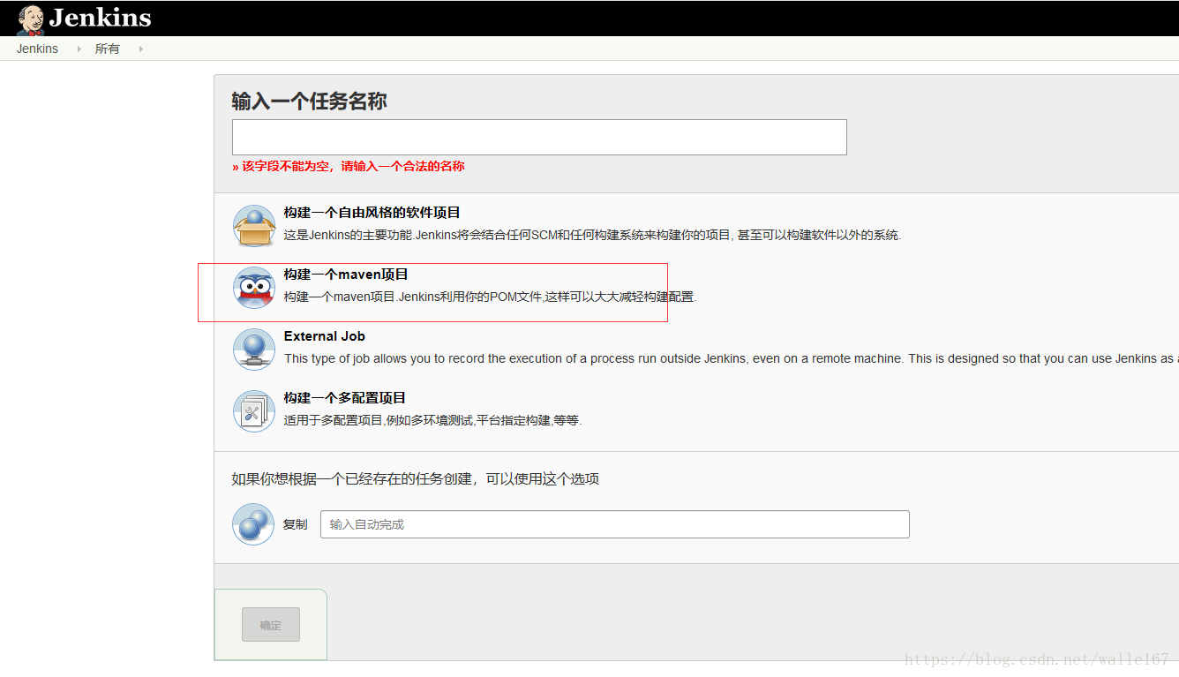Image resolution: width=1179 pixels, height=677 pixels.
Task: Choose 构建一个自由风格的软件项目 option
Action: click(372, 213)
